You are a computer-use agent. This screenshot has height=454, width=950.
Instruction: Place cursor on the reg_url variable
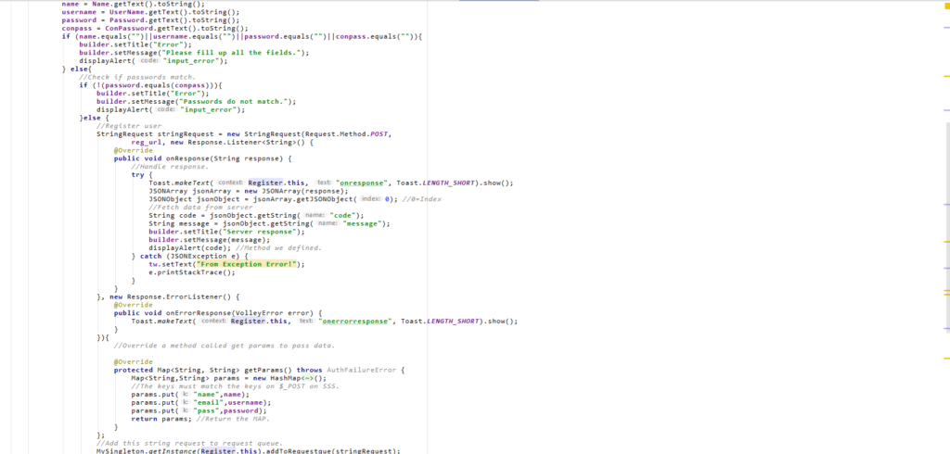pos(147,143)
